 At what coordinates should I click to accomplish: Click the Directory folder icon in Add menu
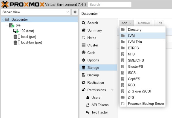(x=123, y=29)
